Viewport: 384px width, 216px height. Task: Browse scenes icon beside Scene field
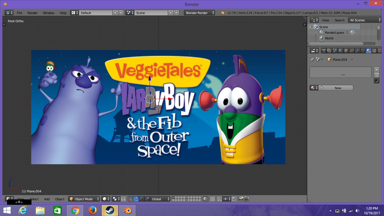pyautogui.click(x=130, y=13)
